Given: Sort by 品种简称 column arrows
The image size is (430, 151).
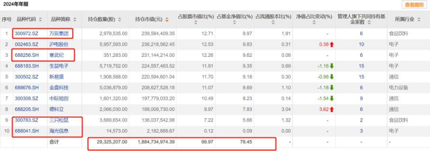Looking at the screenshot, I should coord(75,19).
